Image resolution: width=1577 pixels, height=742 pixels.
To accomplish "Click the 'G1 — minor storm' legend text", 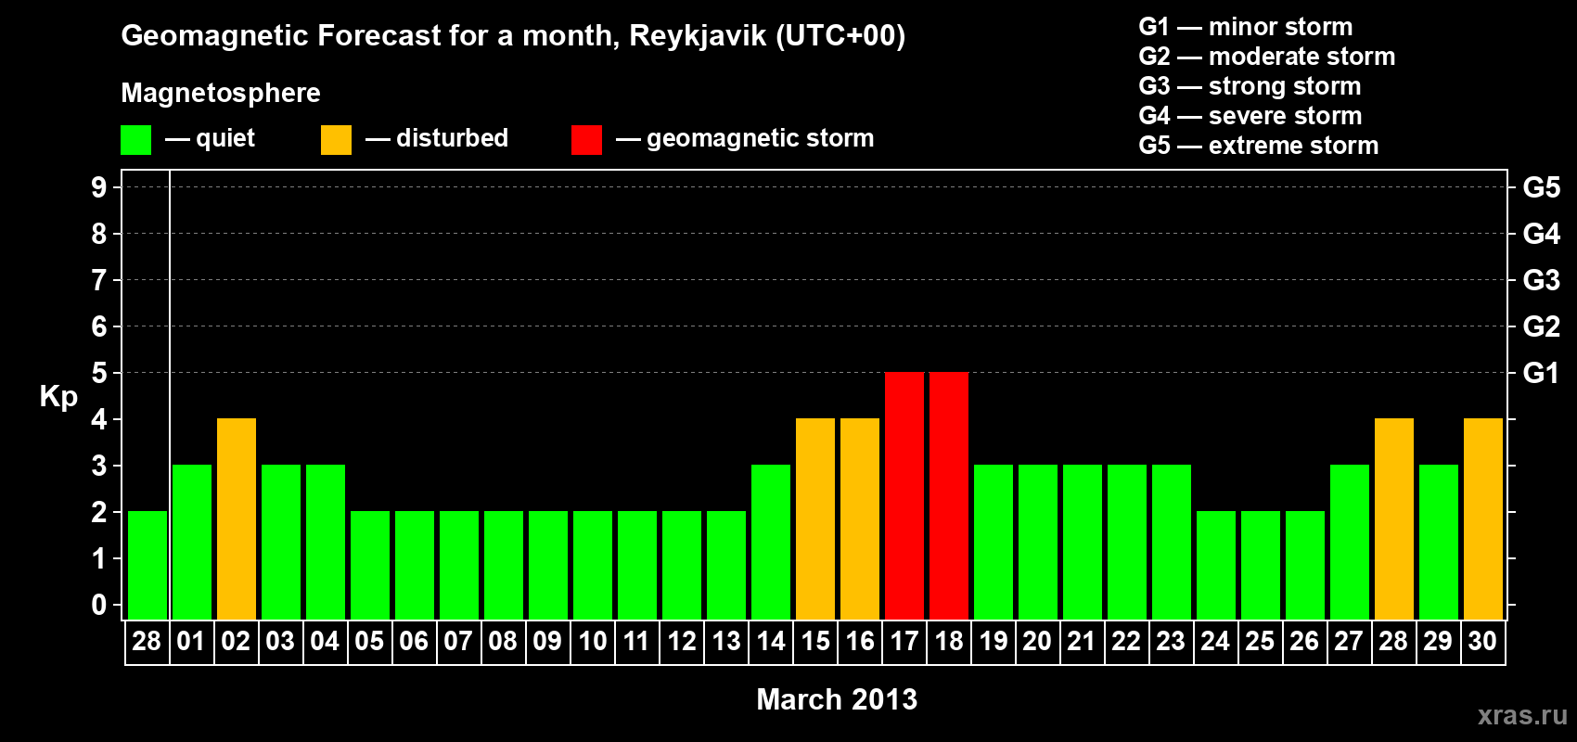I will [1245, 27].
